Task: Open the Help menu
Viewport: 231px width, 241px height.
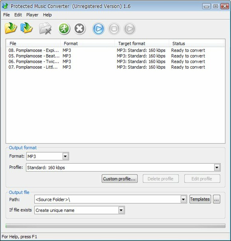Action: (x=47, y=15)
